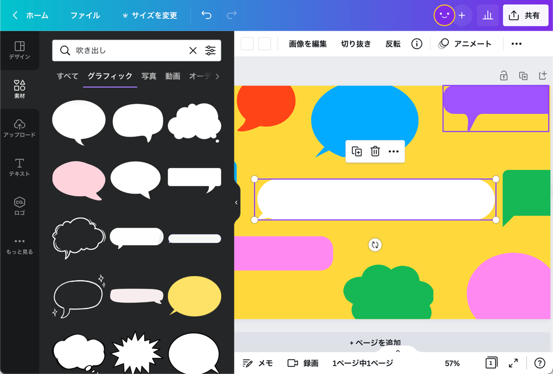Screen dimensions: 553x374
Task: Lock the selected element
Action: (x=503, y=76)
